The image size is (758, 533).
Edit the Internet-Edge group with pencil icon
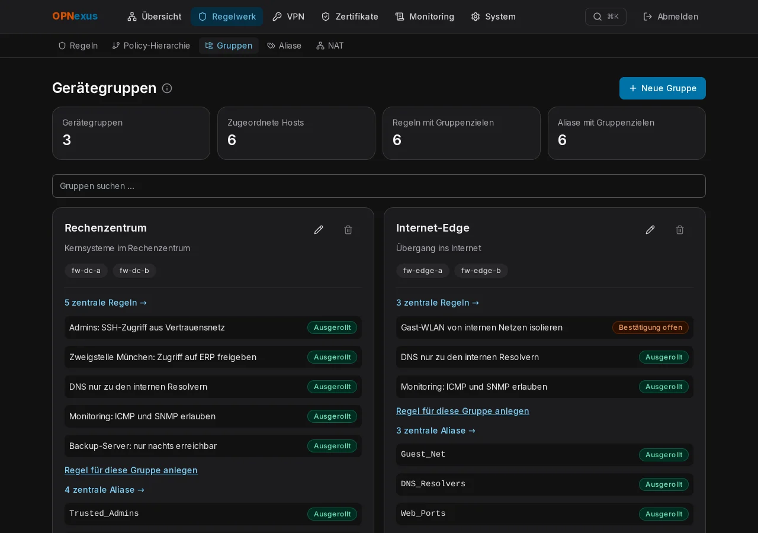coord(650,230)
